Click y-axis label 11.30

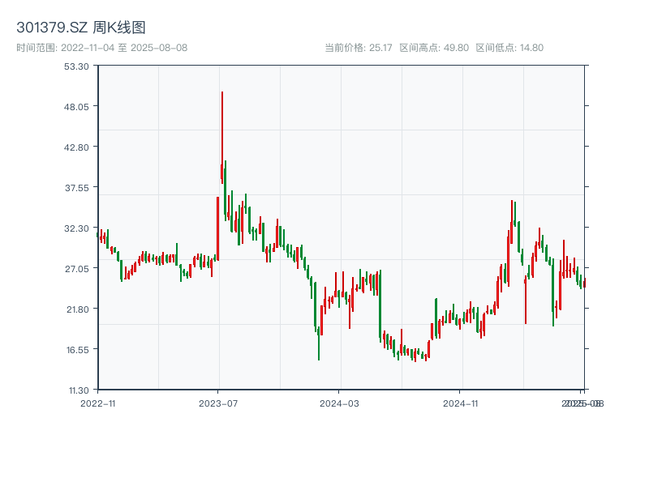point(79,390)
